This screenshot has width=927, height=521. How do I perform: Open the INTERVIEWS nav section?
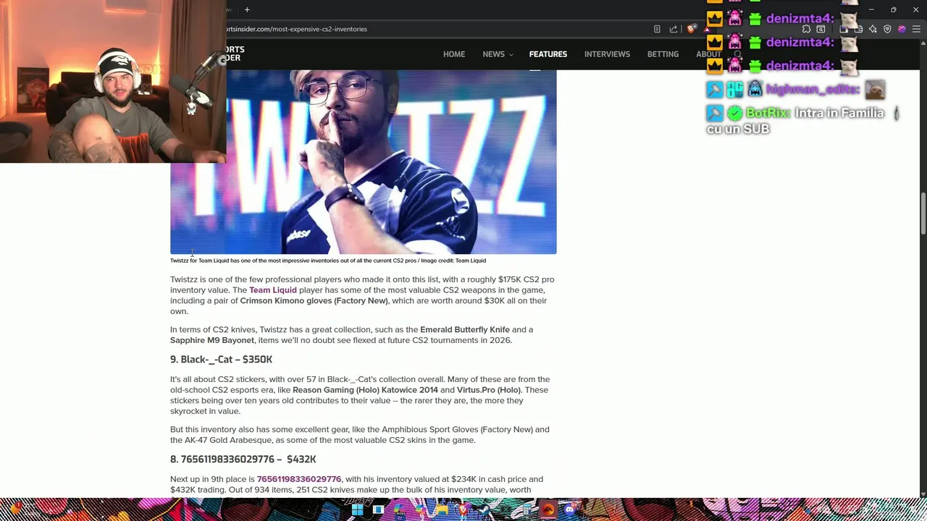click(607, 54)
